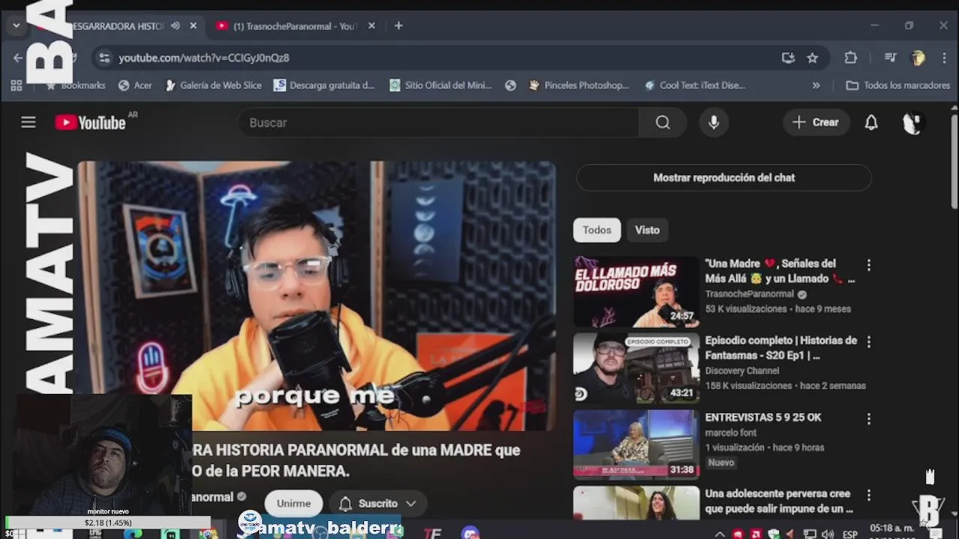Viewport: 959px width, 539px height.
Task: Open a new browser tab
Action: tap(399, 25)
